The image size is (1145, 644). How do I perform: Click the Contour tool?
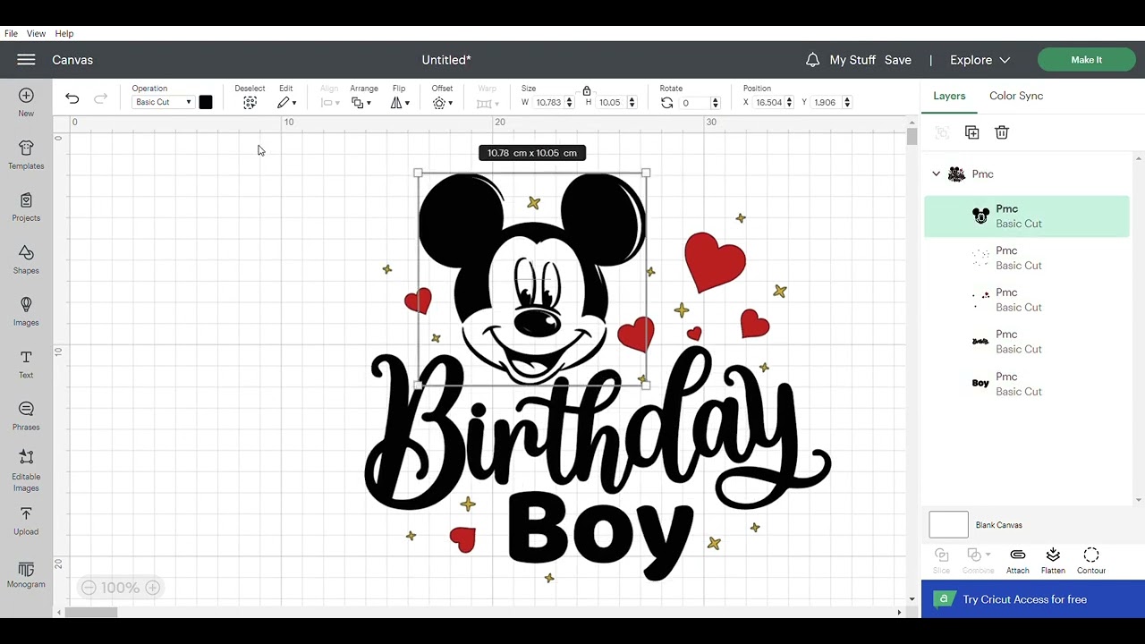pos(1090,561)
